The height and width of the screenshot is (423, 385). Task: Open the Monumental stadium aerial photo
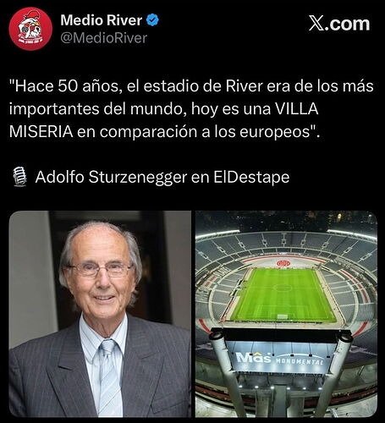pos(286,314)
